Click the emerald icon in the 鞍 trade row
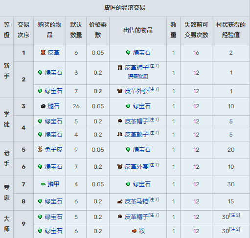The image size is (250, 238). (x=40, y=231)
